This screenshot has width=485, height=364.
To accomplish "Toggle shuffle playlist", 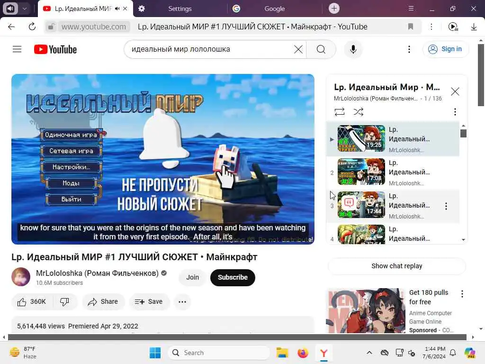I will (358, 112).
